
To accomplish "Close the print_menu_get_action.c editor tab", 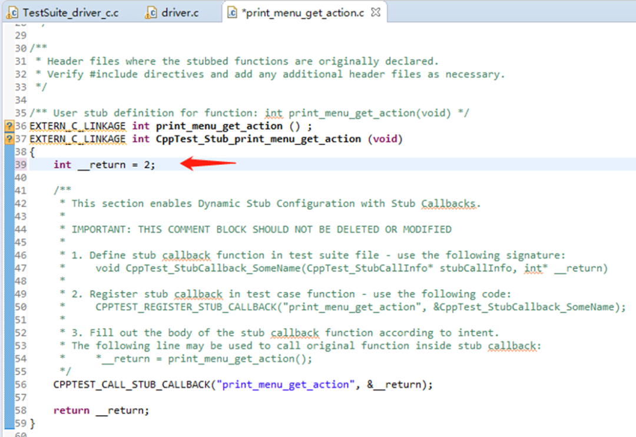I will 377,12.
